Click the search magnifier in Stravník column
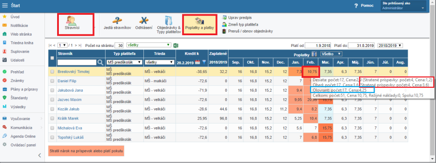 pyautogui.click(x=100, y=63)
